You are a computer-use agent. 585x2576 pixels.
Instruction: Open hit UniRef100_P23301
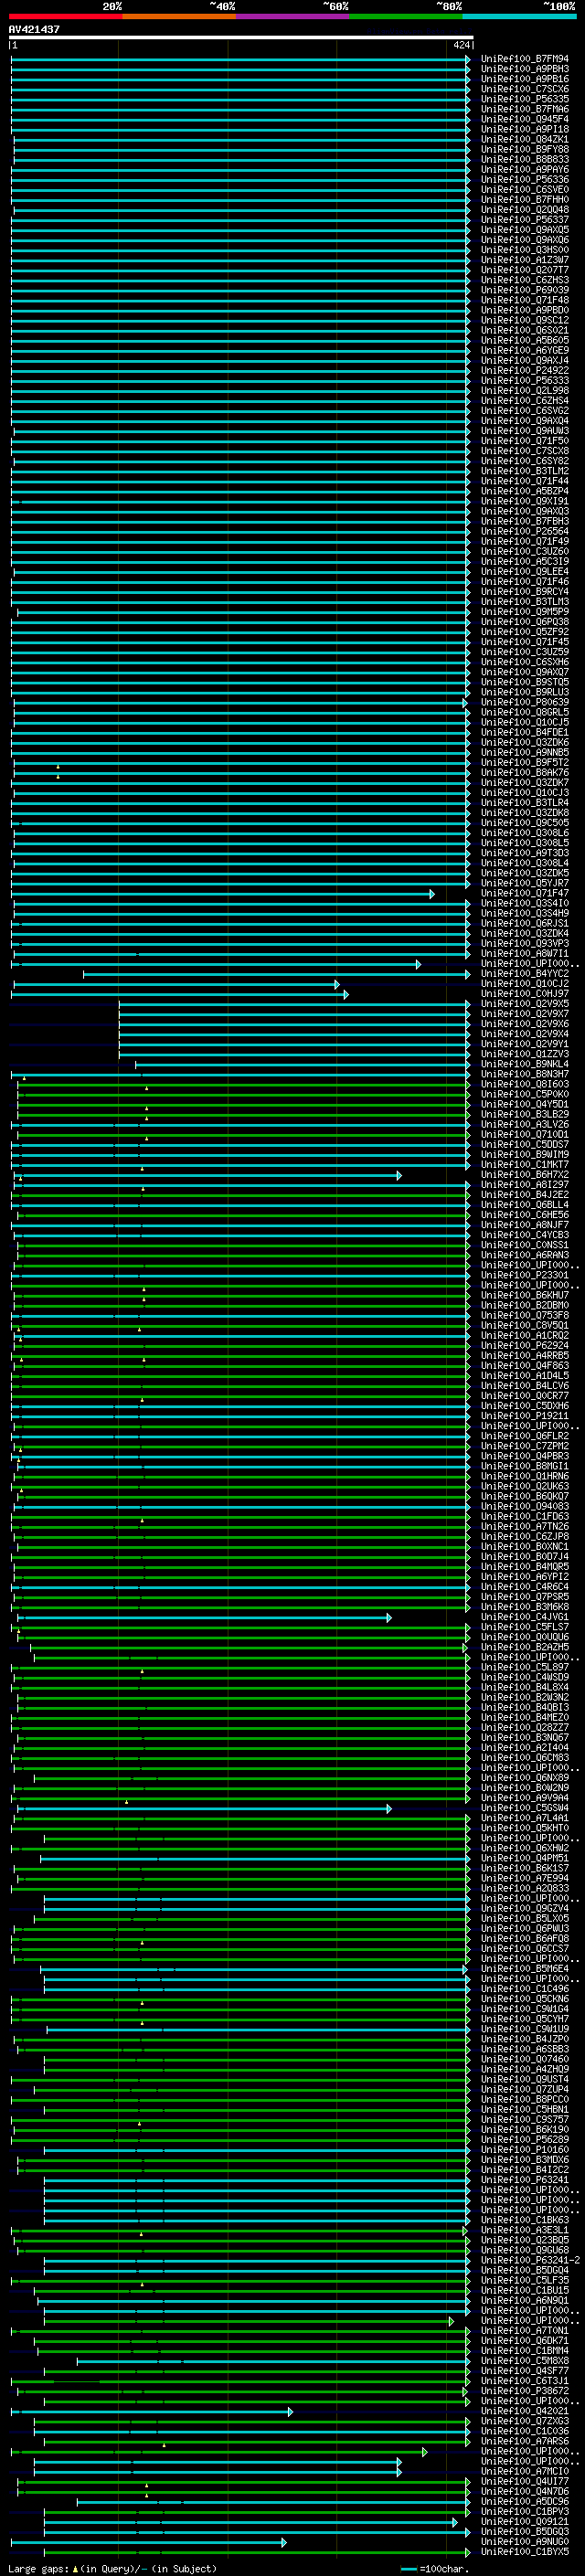click(x=525, y=1275)
